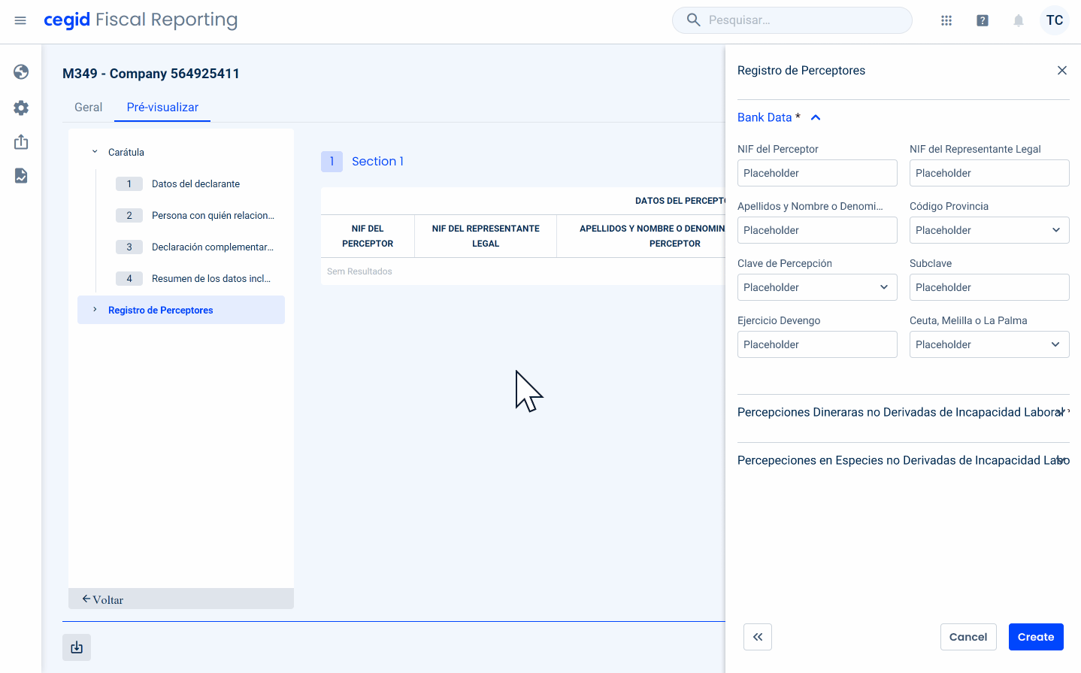Open the hamburger navigation menu

pyautogui.click(x=20, y=20)
